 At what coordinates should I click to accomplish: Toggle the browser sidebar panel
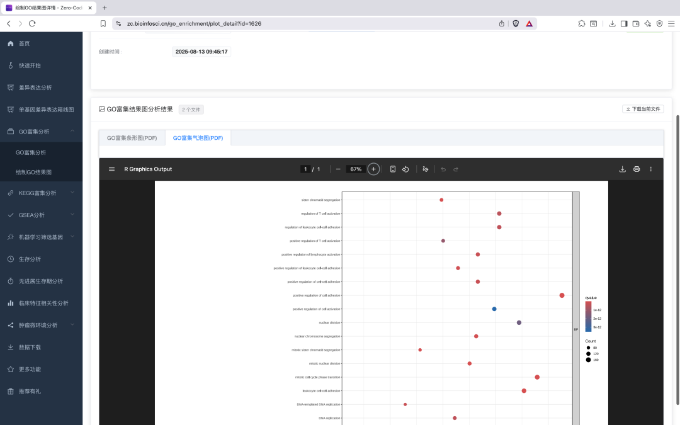(624, 23)
